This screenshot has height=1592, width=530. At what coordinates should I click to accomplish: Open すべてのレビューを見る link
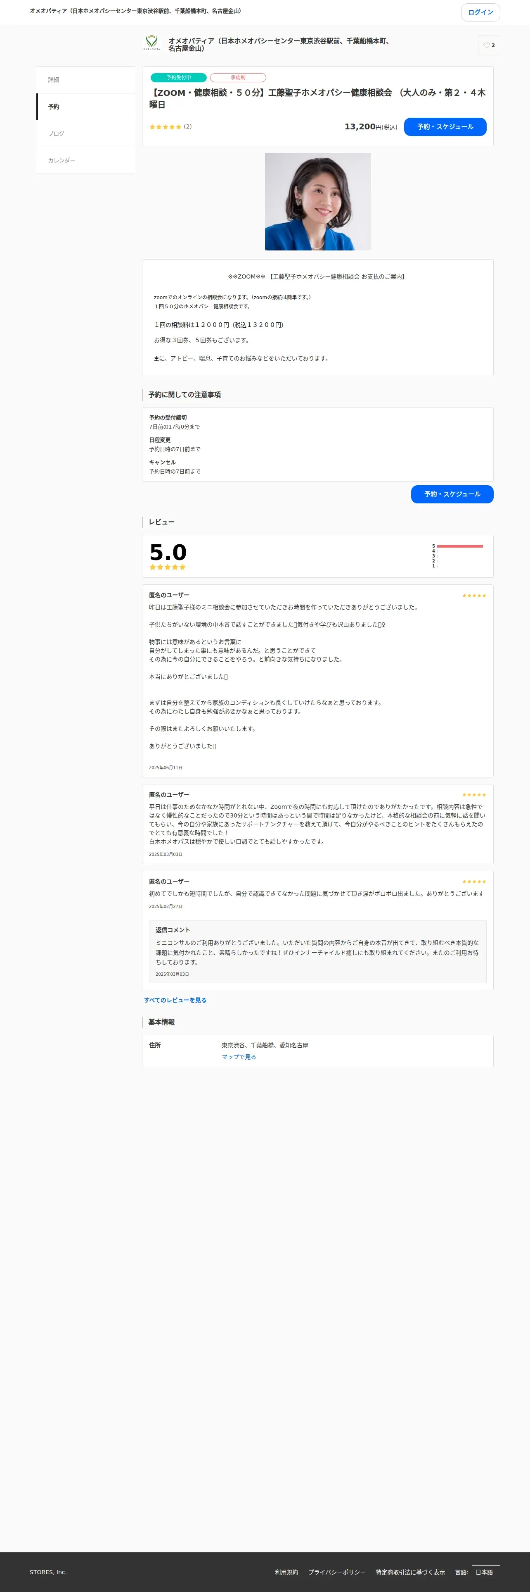(175, 1000)
